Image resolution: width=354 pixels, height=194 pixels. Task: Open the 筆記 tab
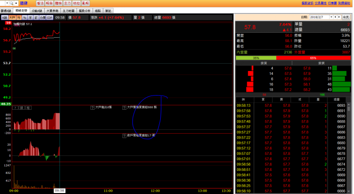tap(108, 11)
